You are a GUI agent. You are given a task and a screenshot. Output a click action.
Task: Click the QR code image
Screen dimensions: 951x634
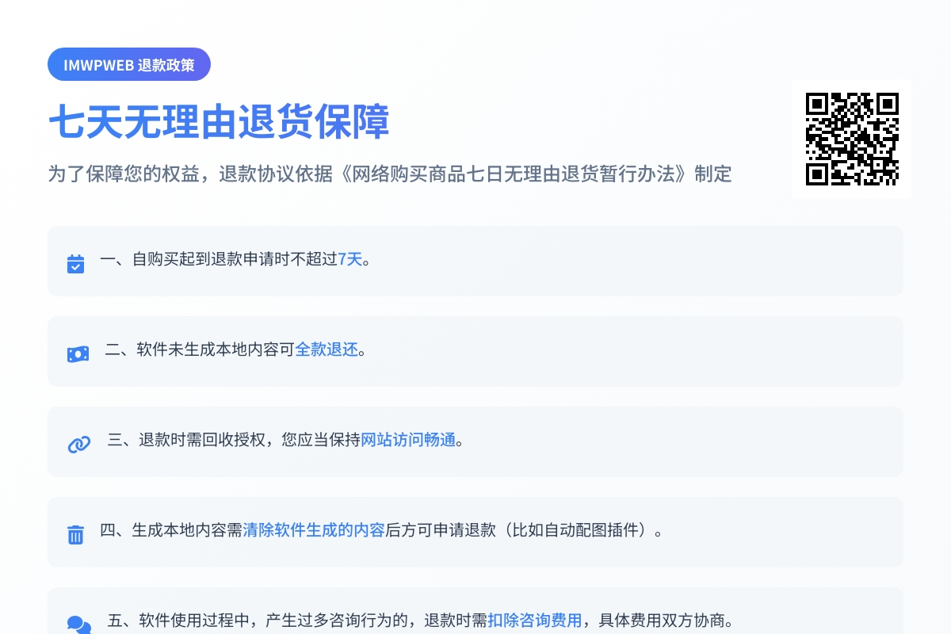(852, 139)
